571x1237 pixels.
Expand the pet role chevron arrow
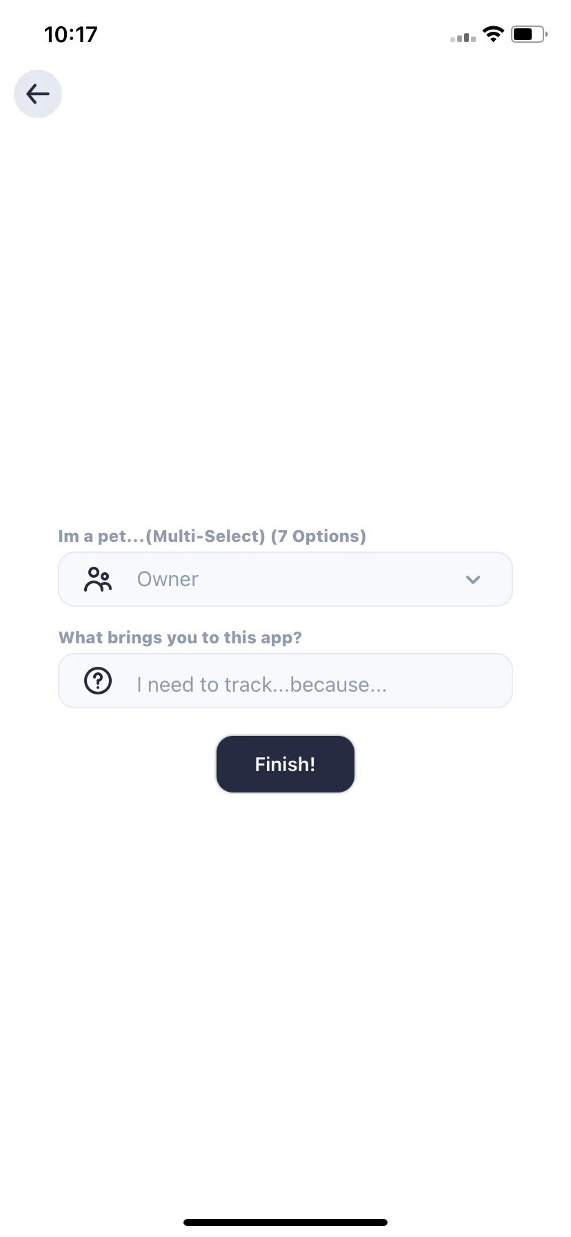473,579
